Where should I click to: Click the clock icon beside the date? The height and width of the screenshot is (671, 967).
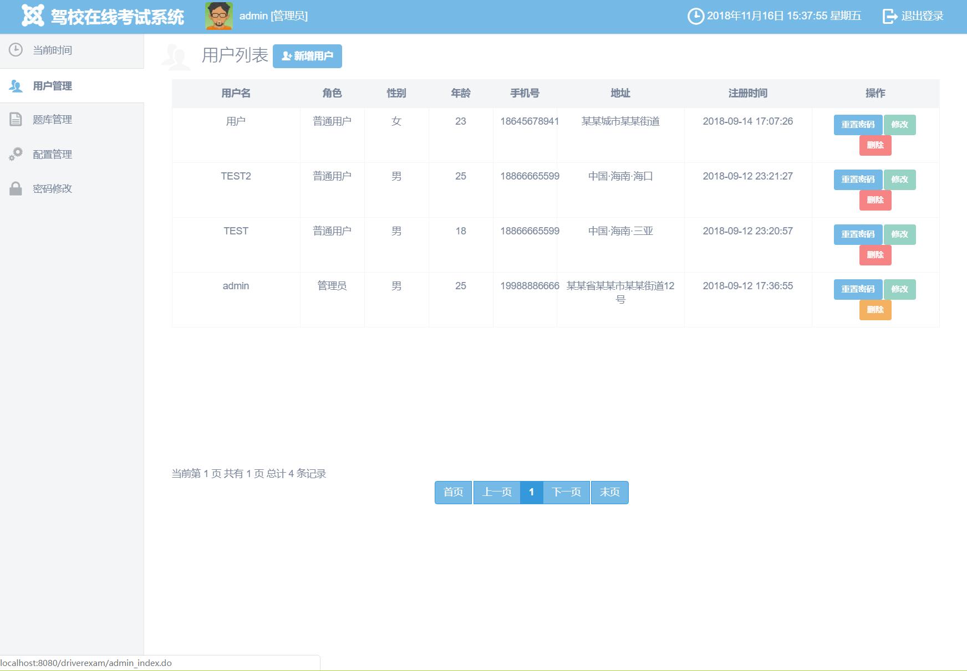(695, 16)
